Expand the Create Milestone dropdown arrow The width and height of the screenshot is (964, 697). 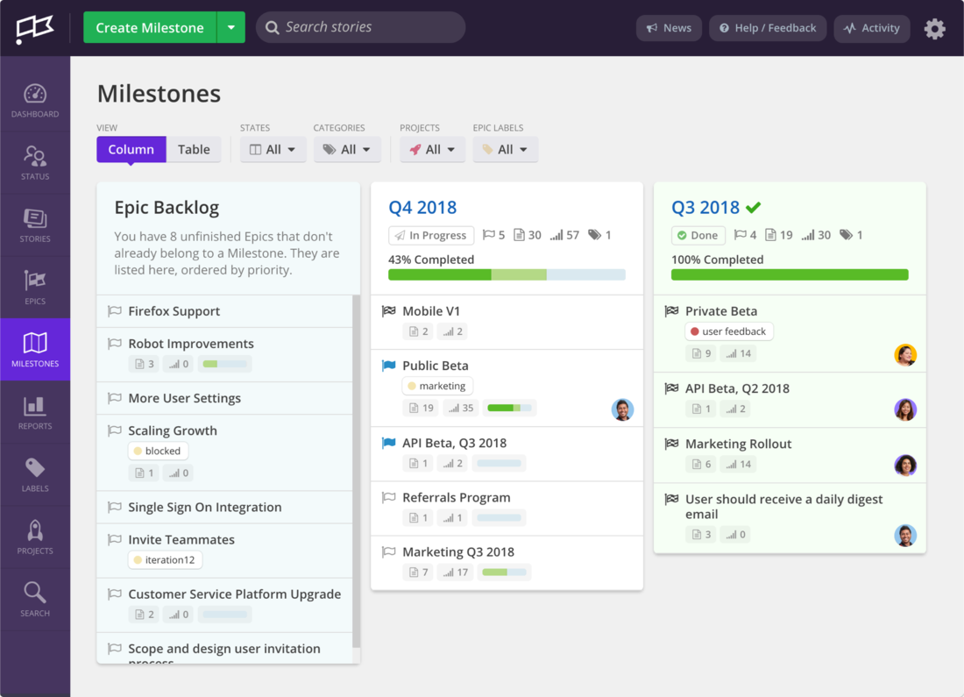(x=230, y=28)
